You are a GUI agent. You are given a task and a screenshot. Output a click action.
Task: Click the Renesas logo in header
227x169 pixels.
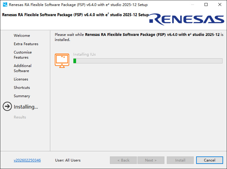pyautogui.click(x=187, y=19)
